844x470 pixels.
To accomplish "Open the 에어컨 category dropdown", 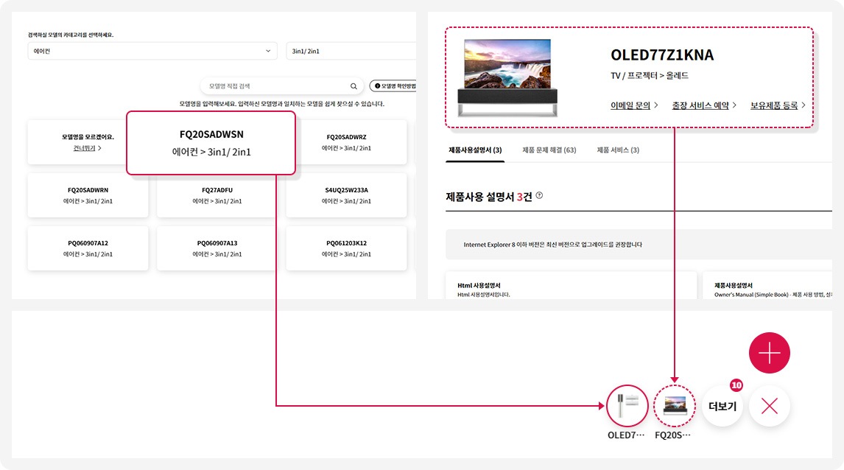I will (x=152, y=51).
